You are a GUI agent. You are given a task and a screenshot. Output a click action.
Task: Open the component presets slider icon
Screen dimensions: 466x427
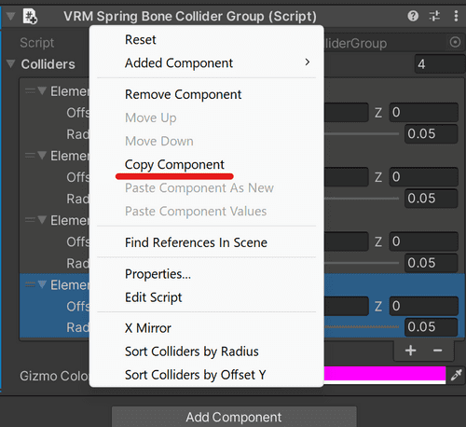[434, 16]
